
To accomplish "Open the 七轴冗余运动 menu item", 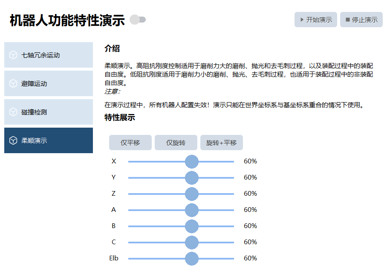I will pyautogui.click(x=49, y=55).
